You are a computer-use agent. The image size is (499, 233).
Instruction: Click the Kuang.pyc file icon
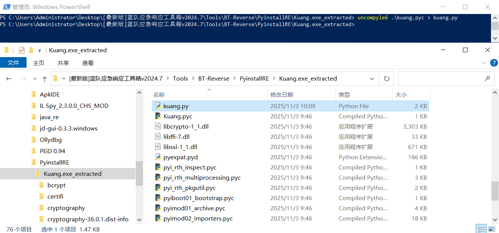click(158, 116)
